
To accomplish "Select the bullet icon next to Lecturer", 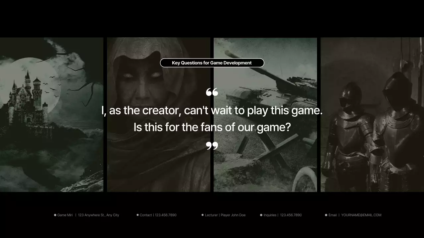I will point(202,215).
